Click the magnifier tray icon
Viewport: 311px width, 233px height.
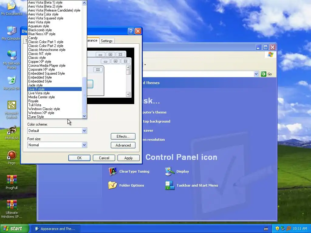click(289, 228)
